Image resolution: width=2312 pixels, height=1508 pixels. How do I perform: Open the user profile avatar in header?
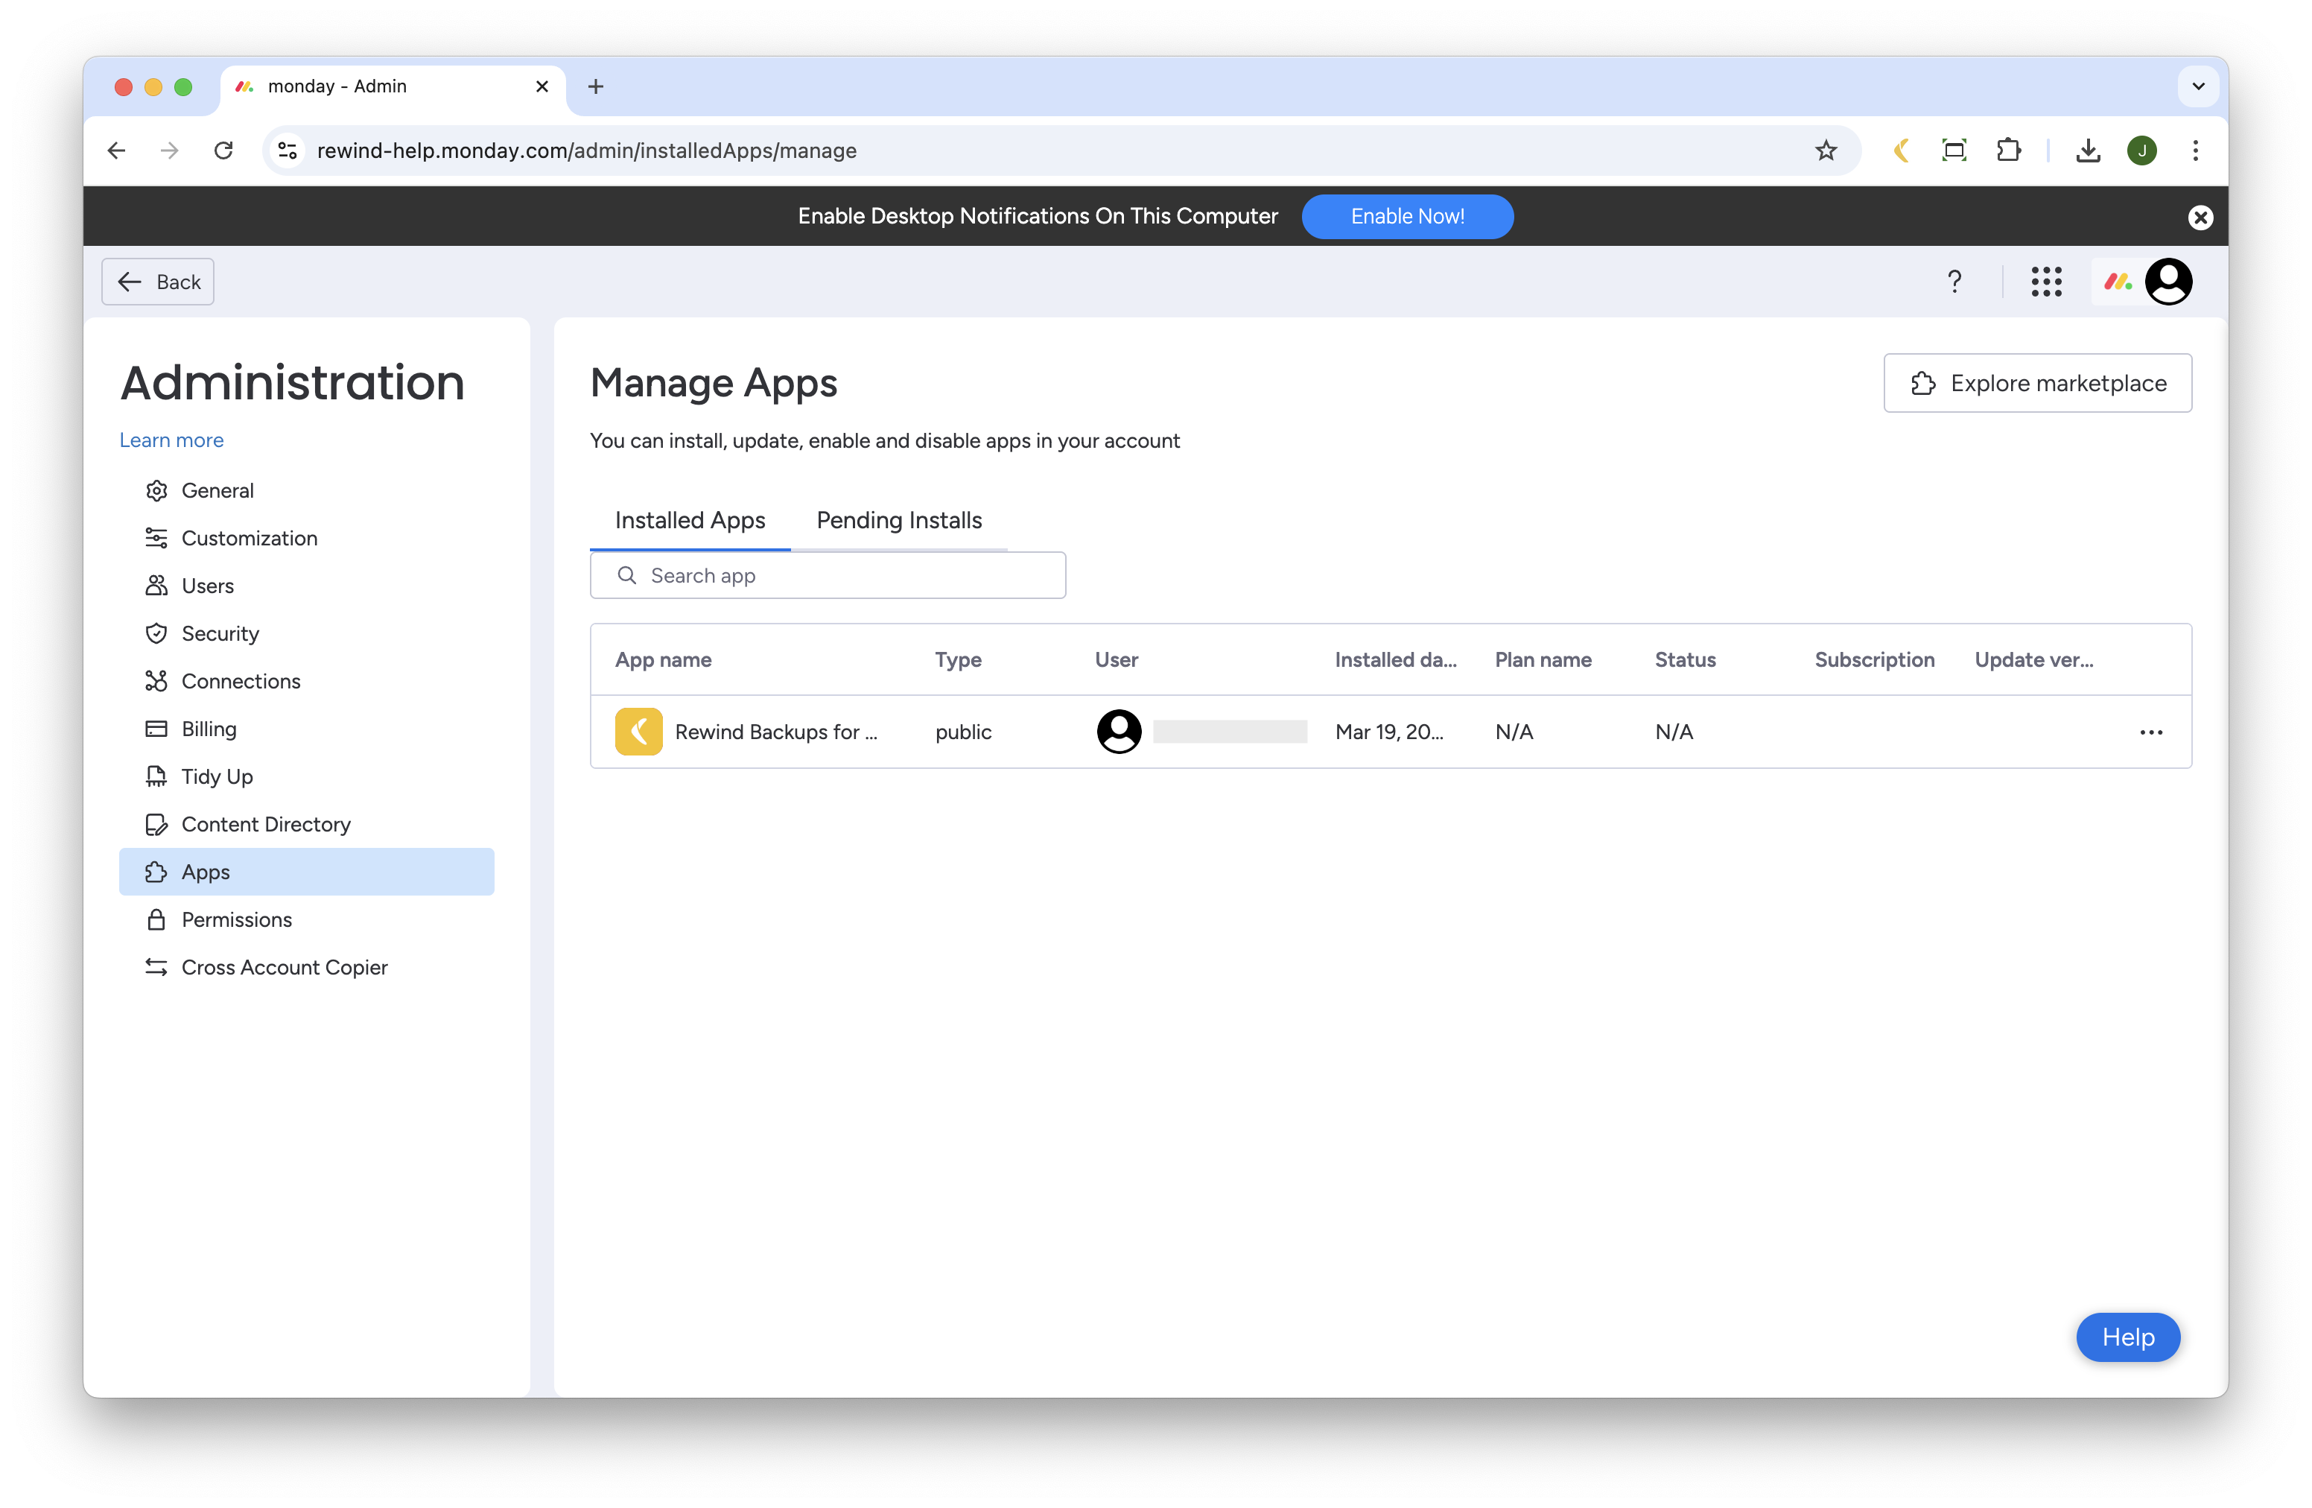click(x=2168, y=282)
